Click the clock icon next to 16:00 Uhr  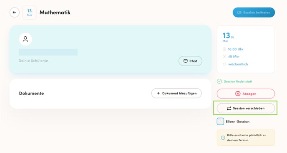(x=224, y=49)
